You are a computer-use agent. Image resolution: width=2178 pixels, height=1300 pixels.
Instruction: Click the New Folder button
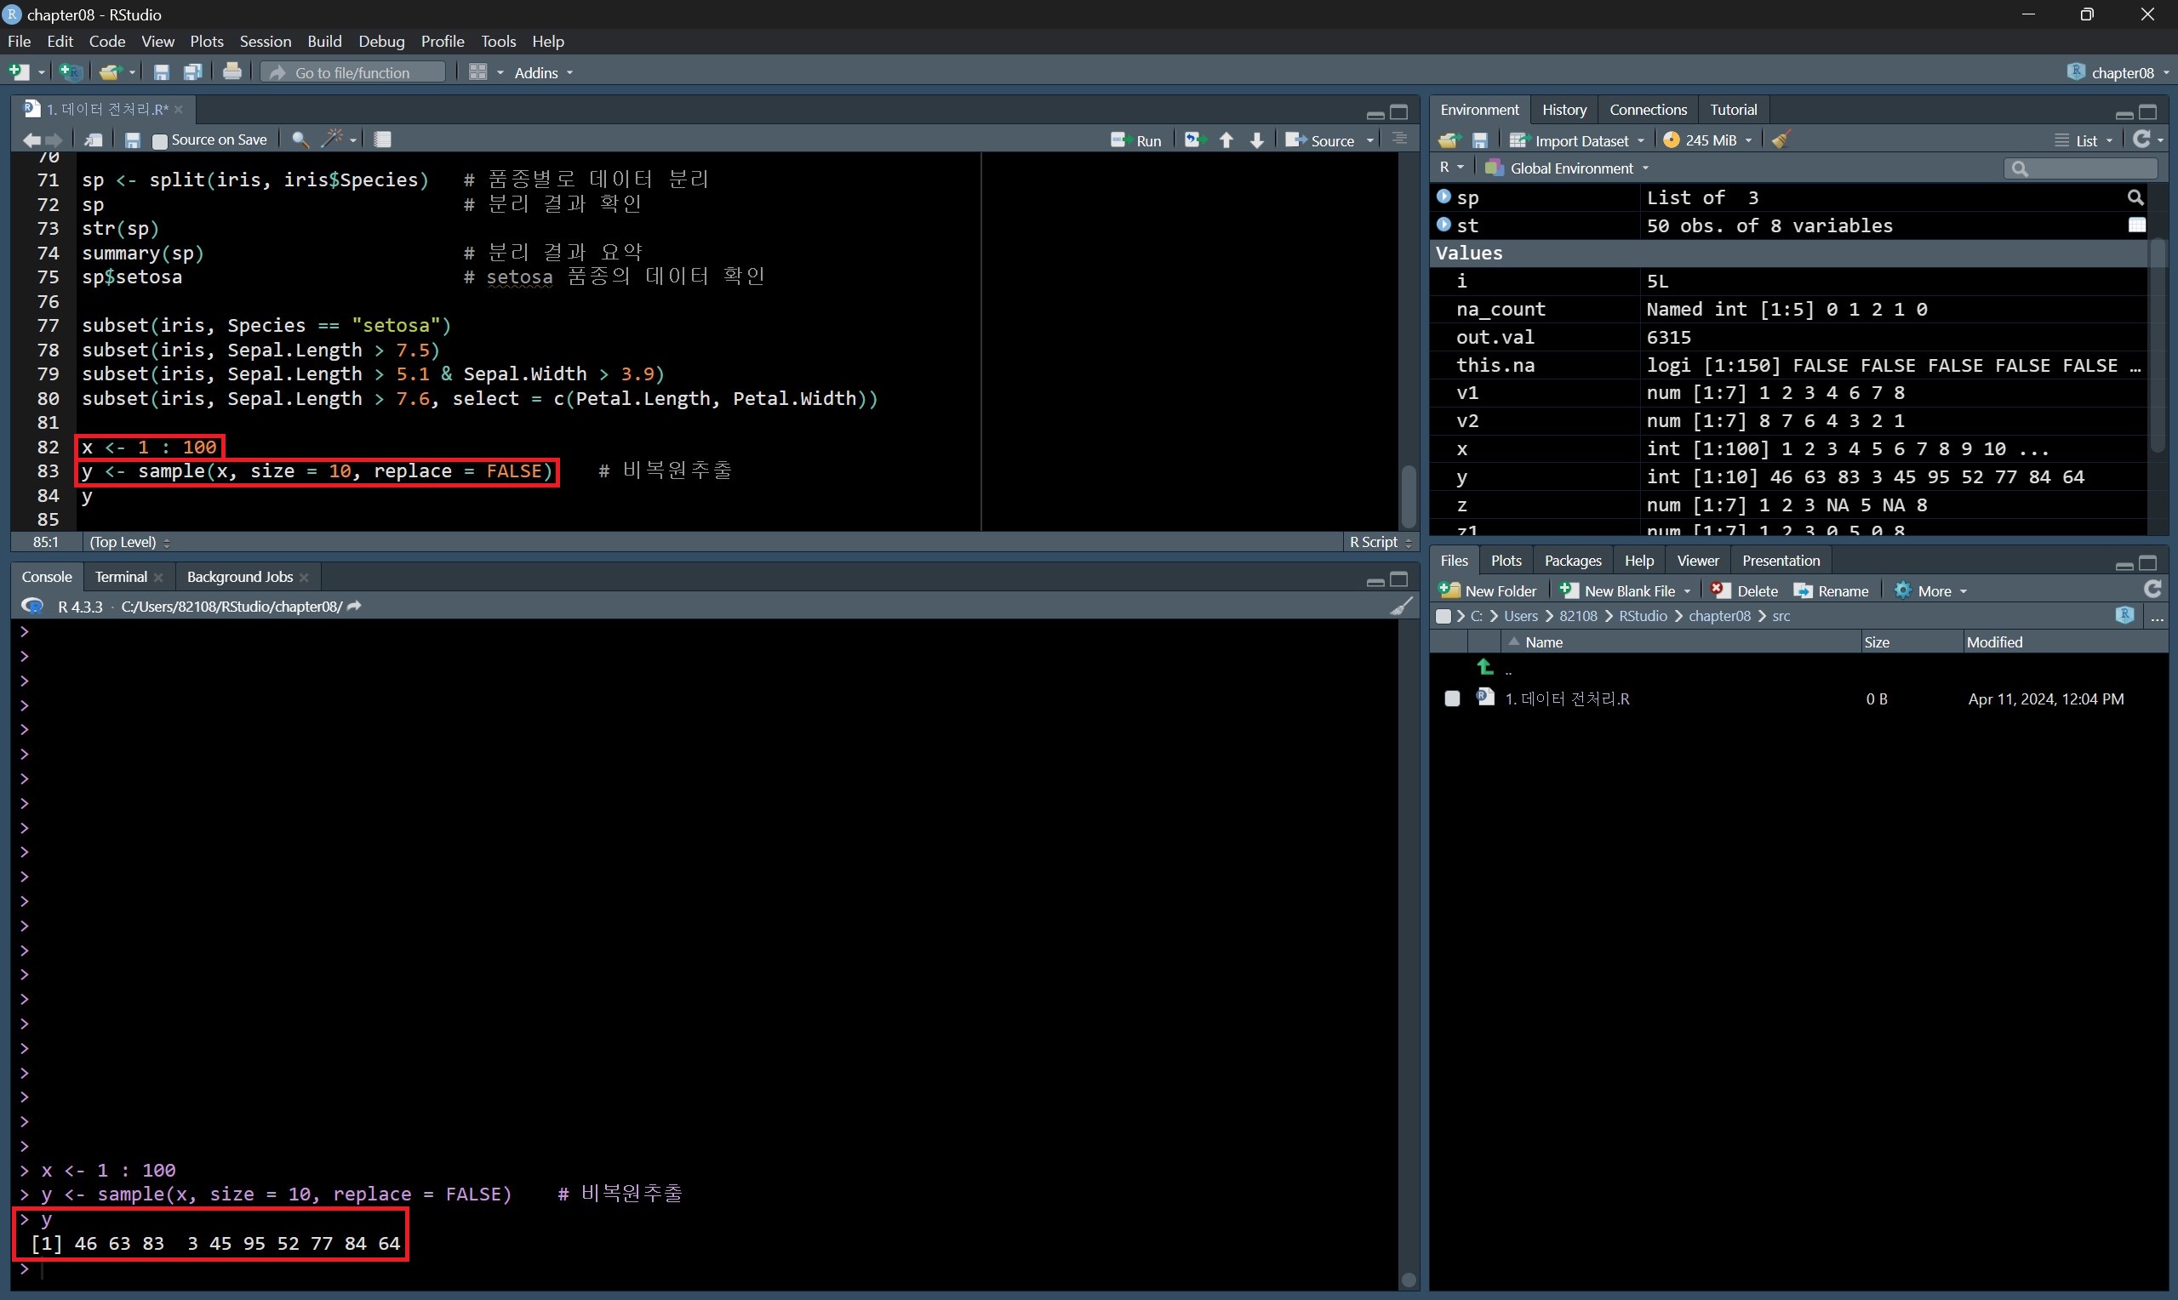tap(1488, 590)
